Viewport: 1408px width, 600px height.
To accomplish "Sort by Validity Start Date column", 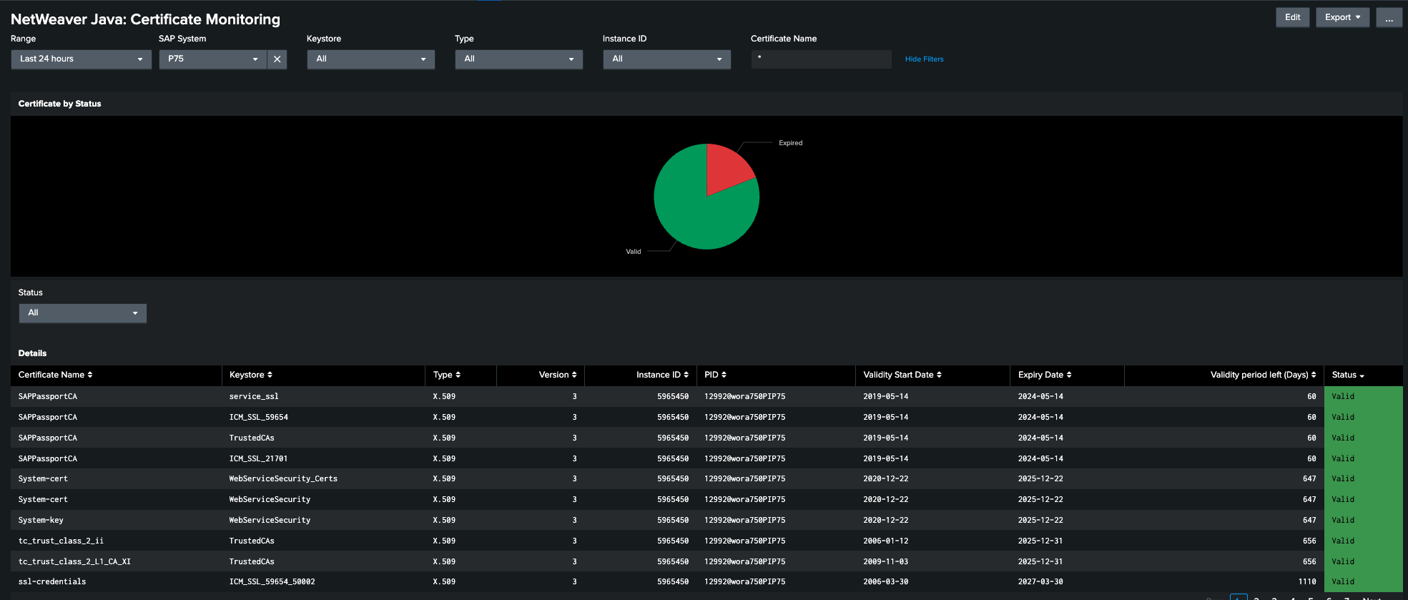I will pyautogui.click(x=902, y=375).
